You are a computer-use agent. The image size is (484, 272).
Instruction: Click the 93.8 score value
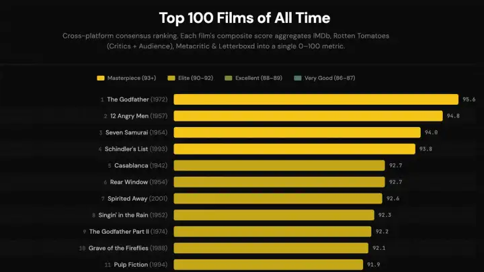pyautogui.click(x=426, y=148)
